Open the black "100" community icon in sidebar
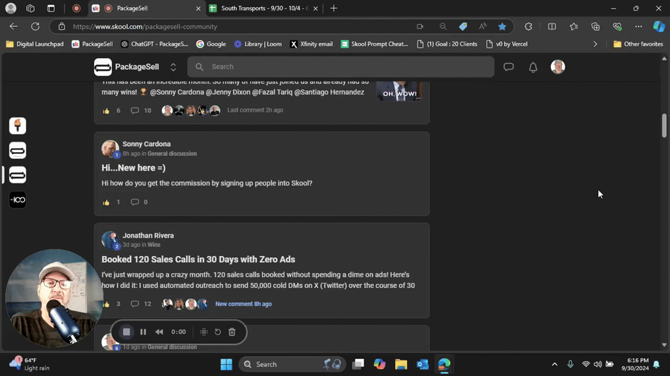 (17, 200)
